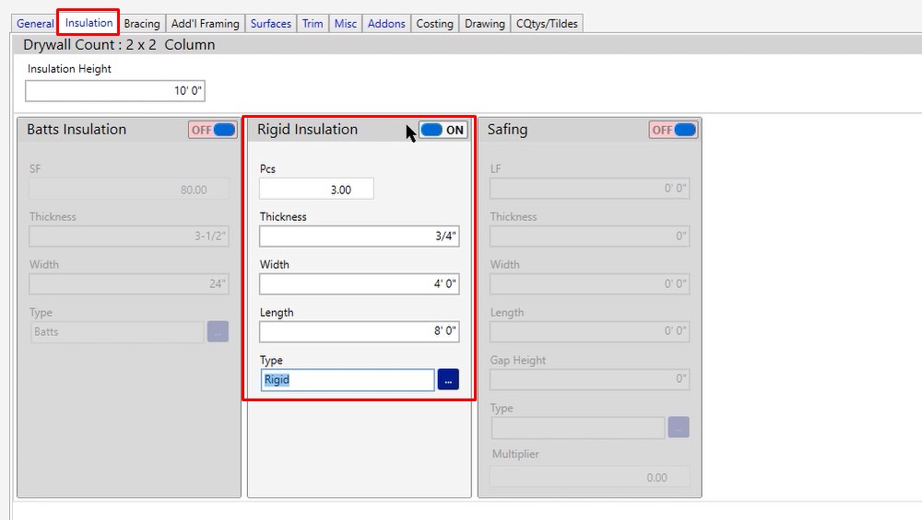Turn on the Batts Insulation toggle
Image resolution: width=922 pixels, height=520 pixels.
[213, 130]
